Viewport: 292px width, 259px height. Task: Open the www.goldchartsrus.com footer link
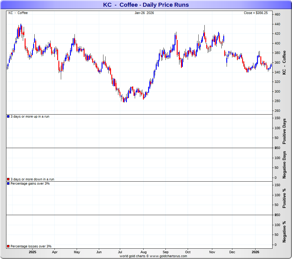(x=168, y=256)
